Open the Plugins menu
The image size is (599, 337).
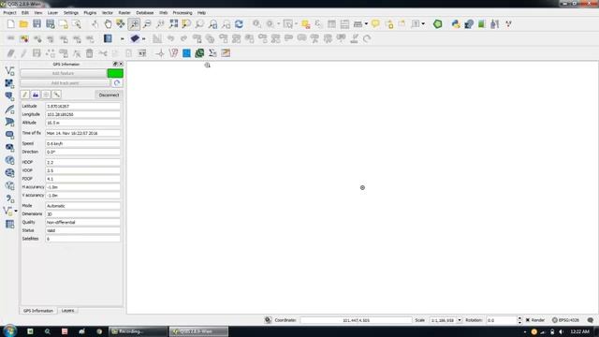(x=90, y=12)
